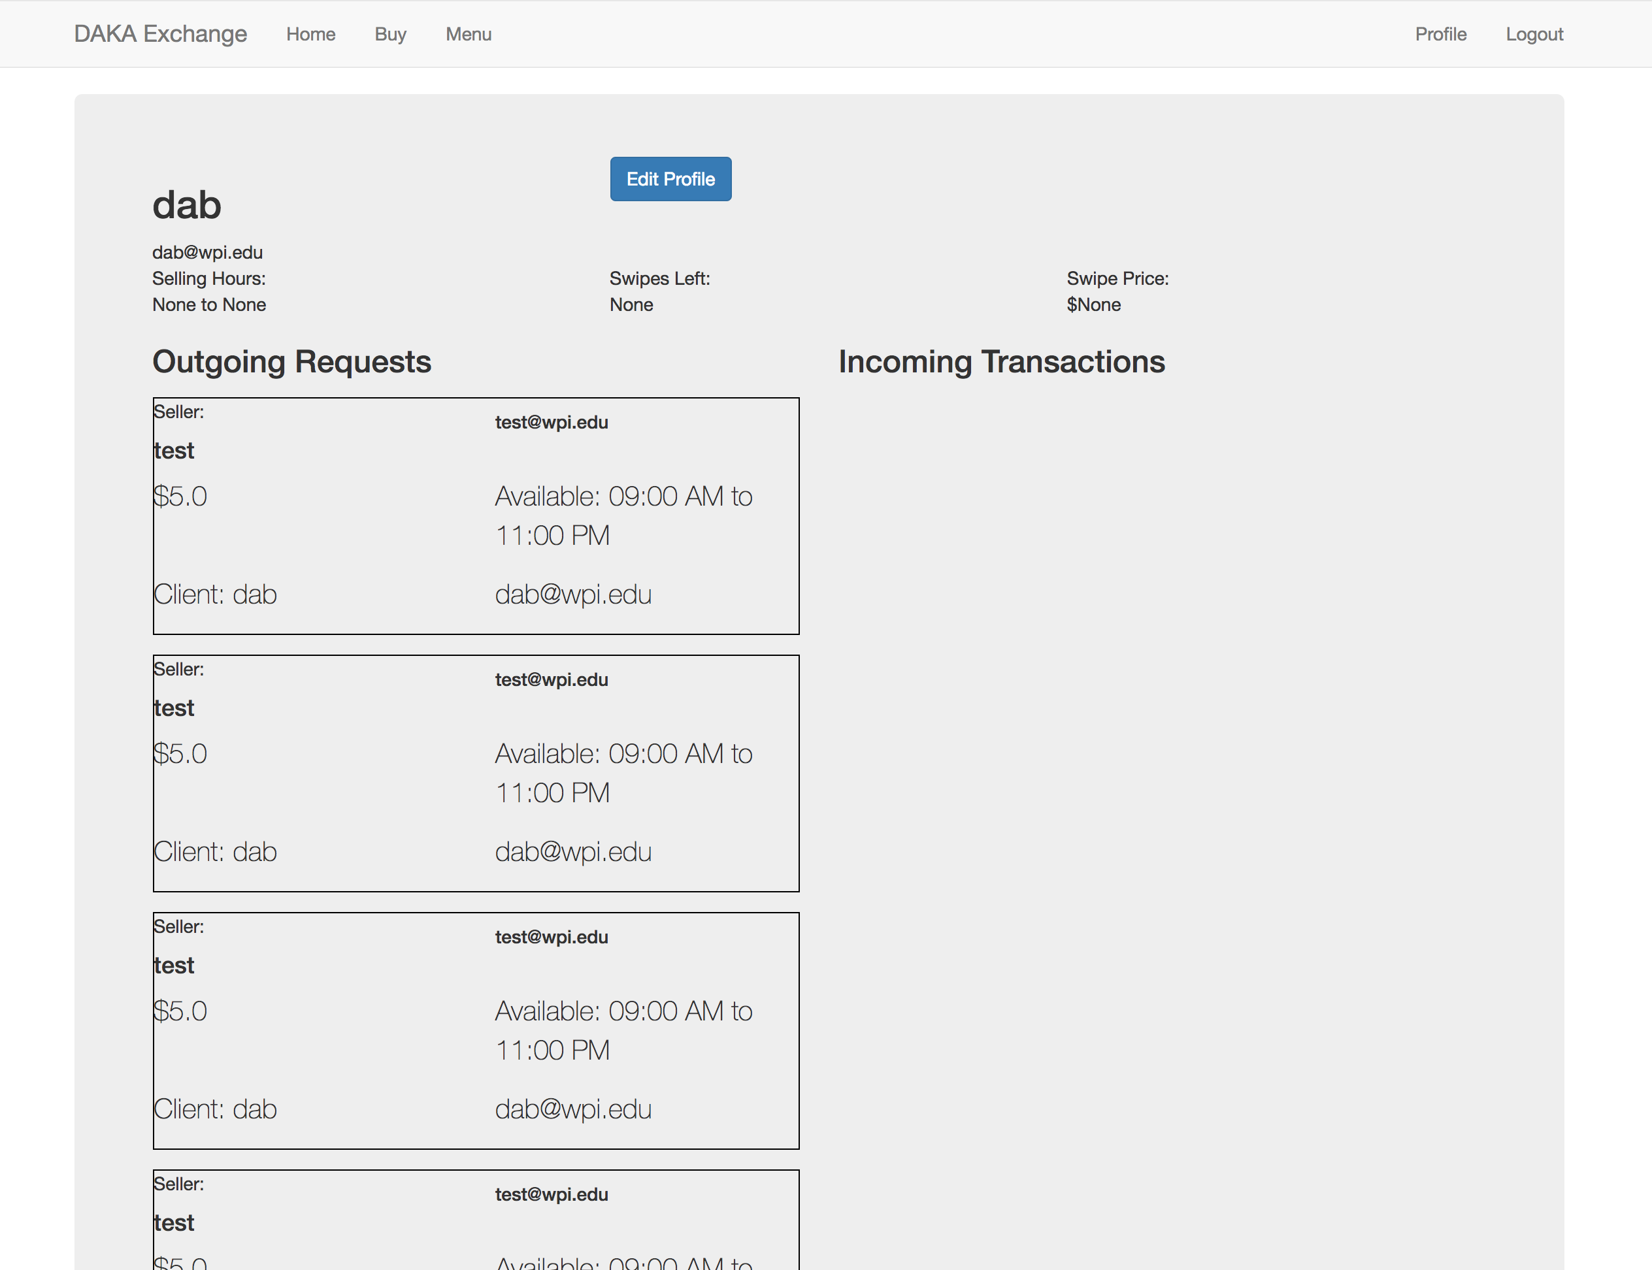Click the client email in the first request card

tap(573, 595)
